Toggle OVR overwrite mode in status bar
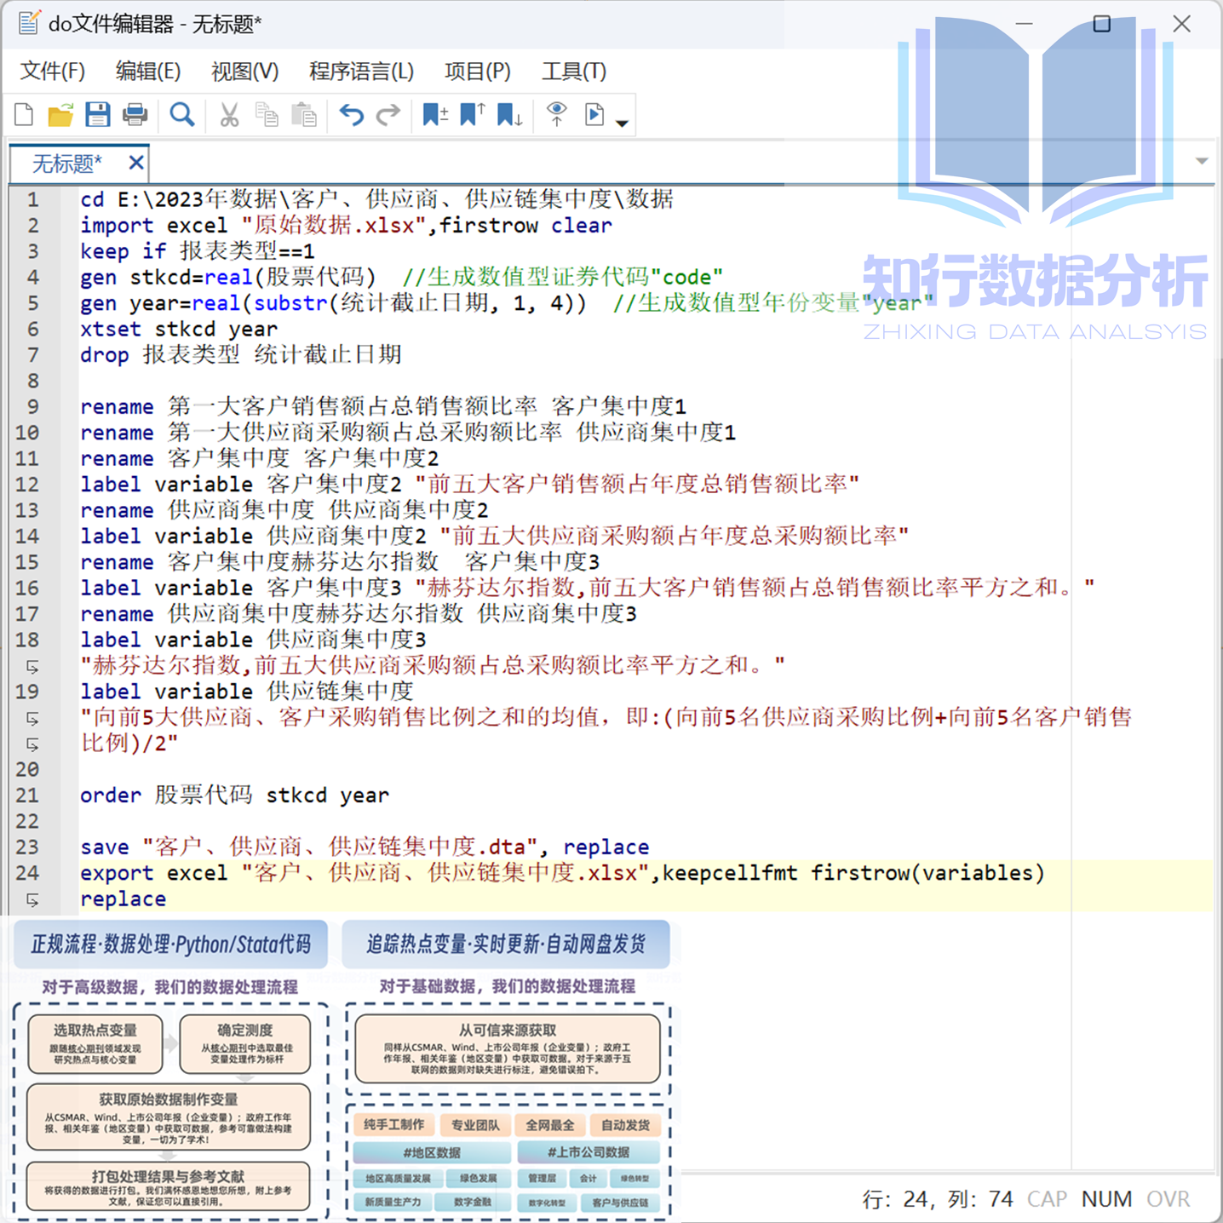Screen dimensions: 1223x1223 (1168, 1198)
